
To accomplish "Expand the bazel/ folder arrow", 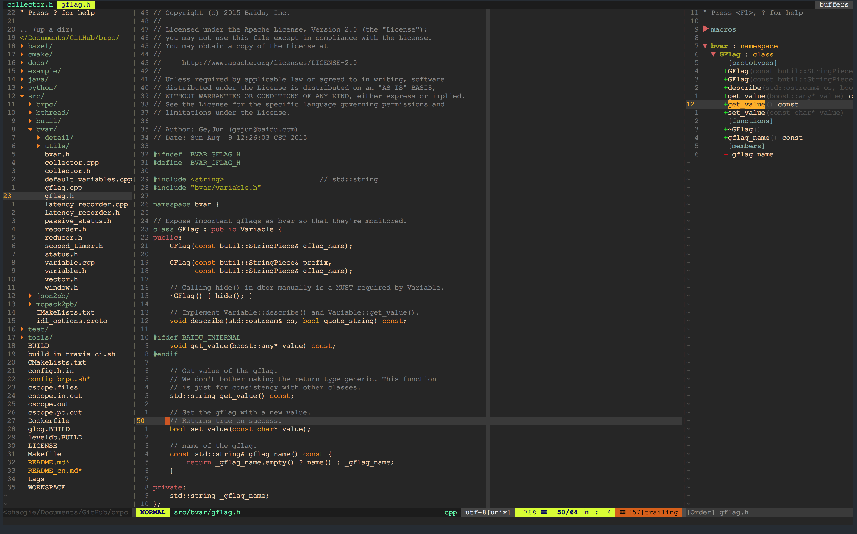I will click(x=22, y=46).
